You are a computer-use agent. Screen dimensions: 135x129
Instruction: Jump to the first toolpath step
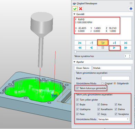[80, 43]
